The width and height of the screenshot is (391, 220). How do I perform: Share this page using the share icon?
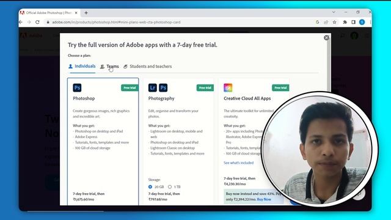pyautogui.click(x=326, y=22)
